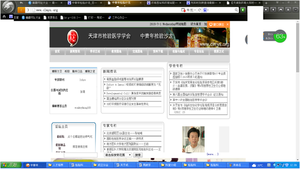The height and width of the screenshot is (169, 300).
Task: Open the 新闻资讯 navigation menu
Action: [75, 52]
